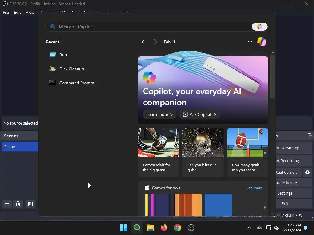Show hidden system tray icons

(x=249, y=228)
